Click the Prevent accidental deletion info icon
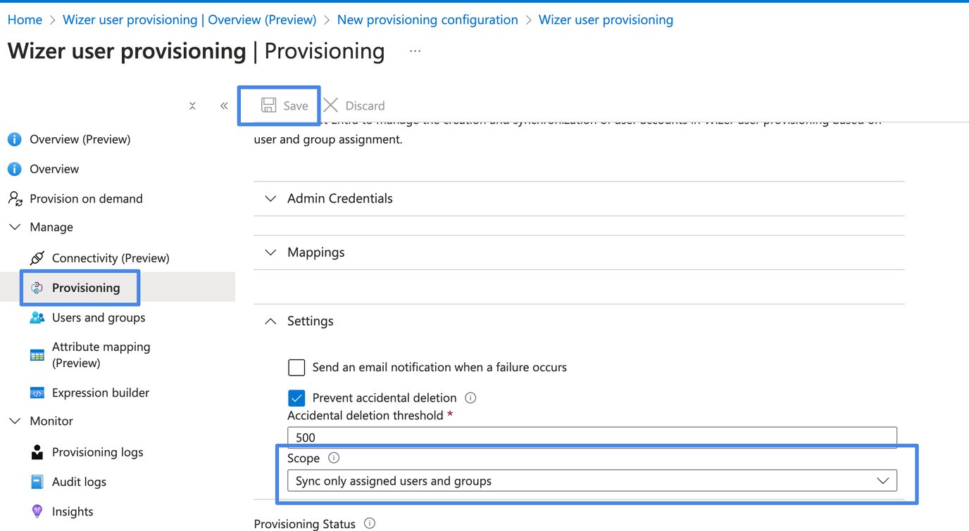Screen dimensions: 969x531 [470, 397]
